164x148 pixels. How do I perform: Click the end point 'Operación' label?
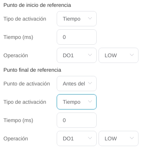(16, 139)
